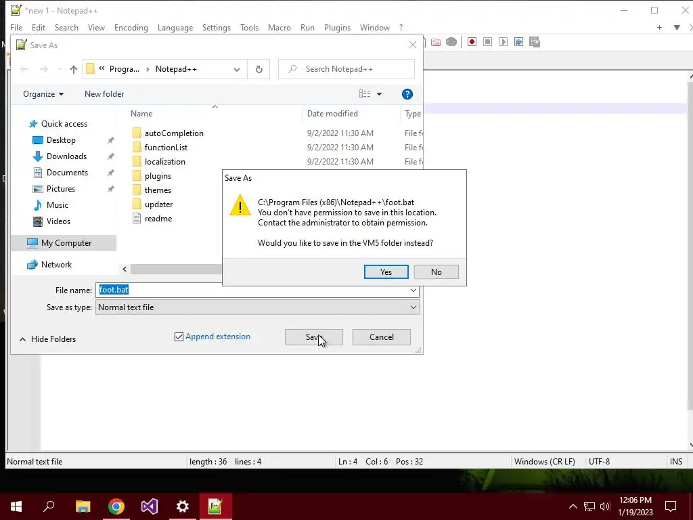Open volume control in system tray
Viewport: 693px width, 520px height.
pyautogui.click(x=605, y=506)
